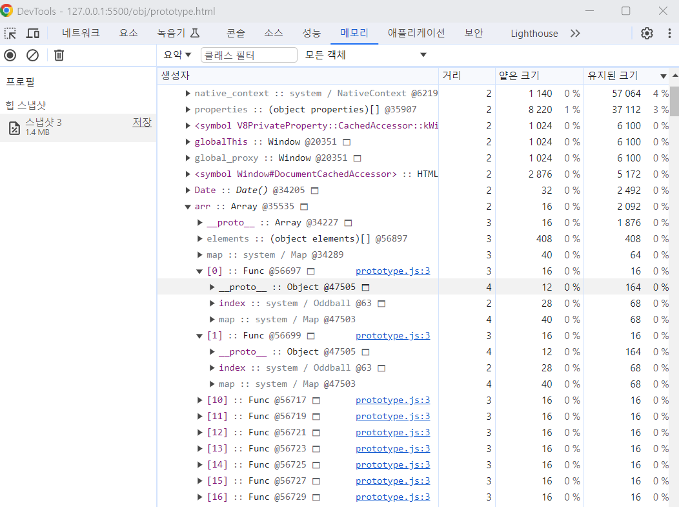Select the index :: system / Oddball @63 row under [0]
The width and height of the screenshot is (679, 507).
tap(414, 304)
